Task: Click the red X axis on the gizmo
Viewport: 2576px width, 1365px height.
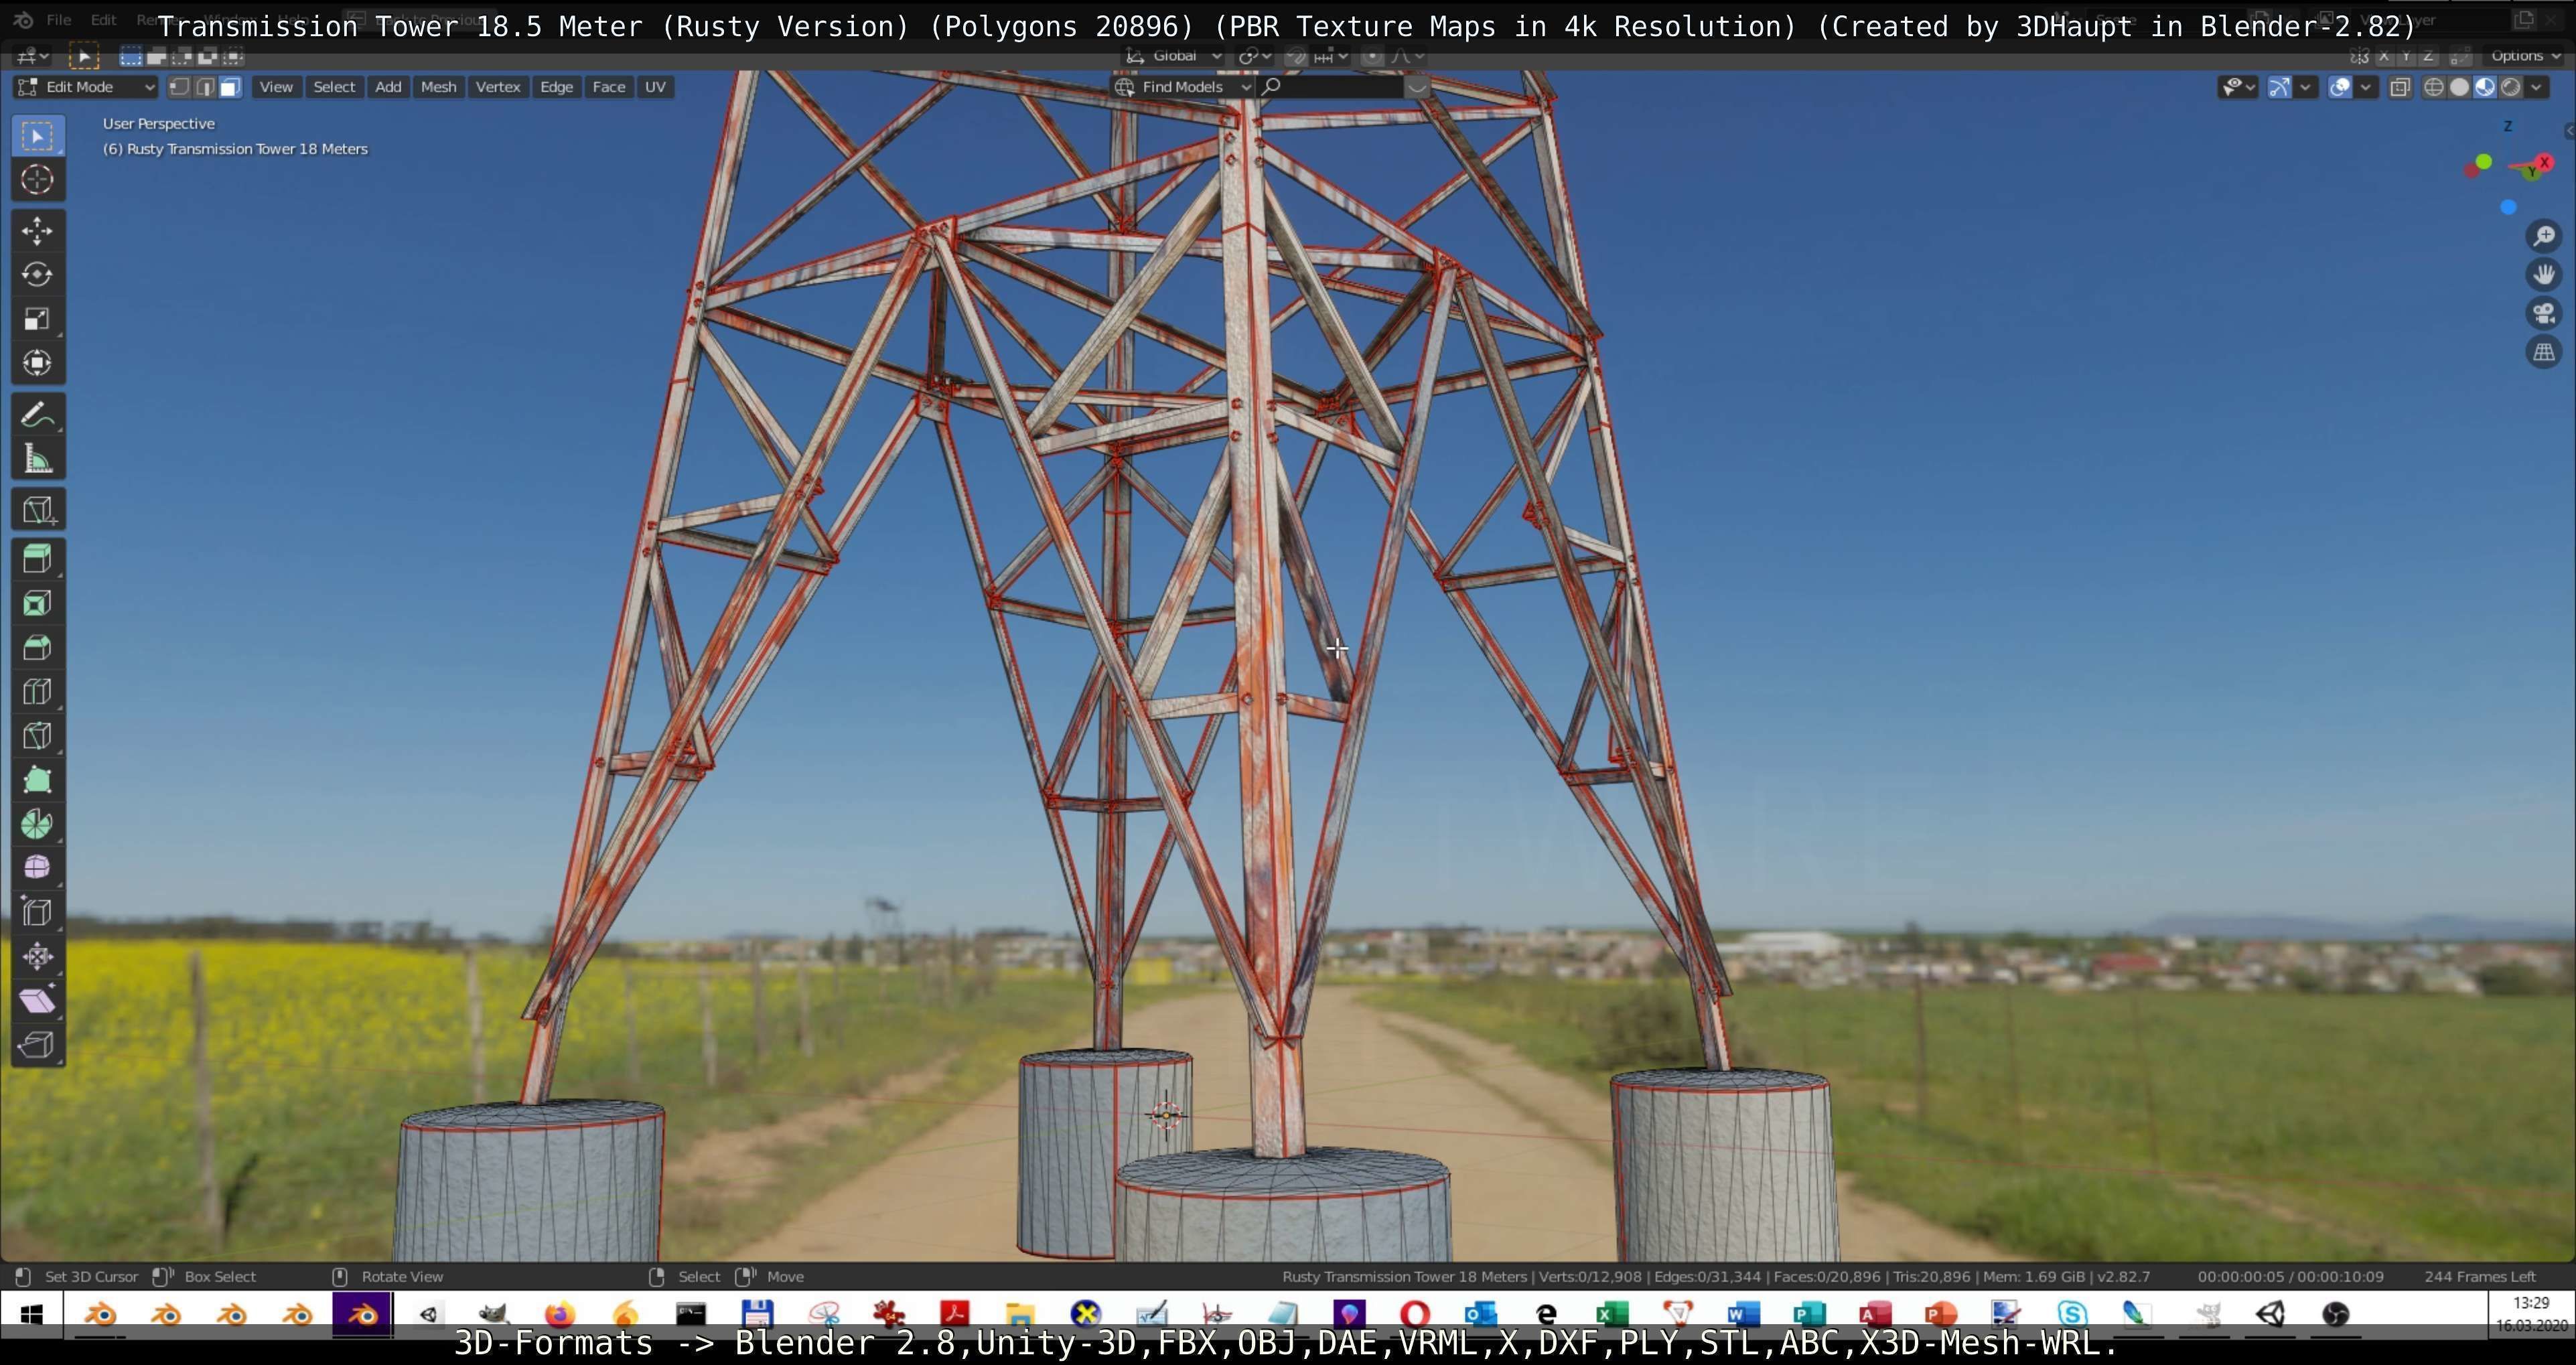Action: (x=2544, y=162)
